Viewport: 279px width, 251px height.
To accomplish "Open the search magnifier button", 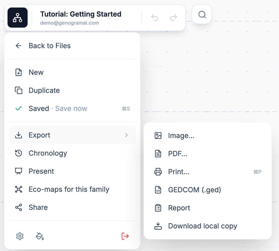I will tap(202, 14).
